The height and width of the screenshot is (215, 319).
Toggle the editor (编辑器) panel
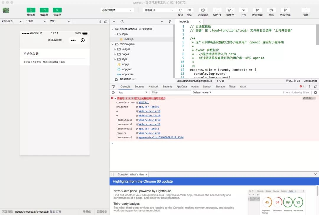click(44, 10)
